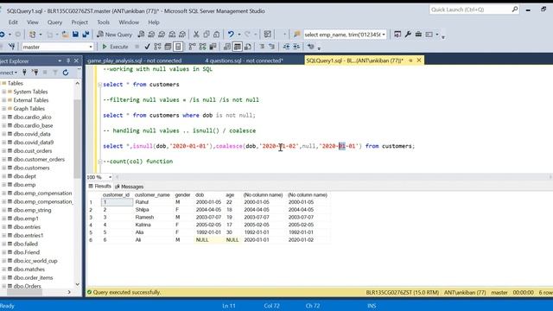
Task: Pin the Object Explorer panel
Action: [68, 60]
